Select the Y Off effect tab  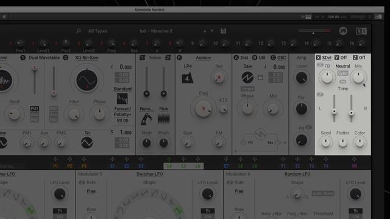coord(341,58)
